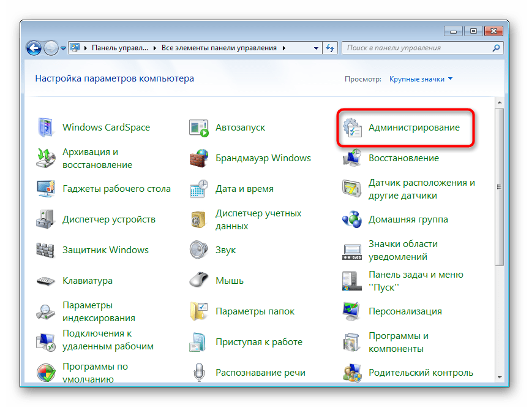The height and width of the screenshot is (407, 529).
Task: Click the Домашняя группа icon
Action: point(352,219)
